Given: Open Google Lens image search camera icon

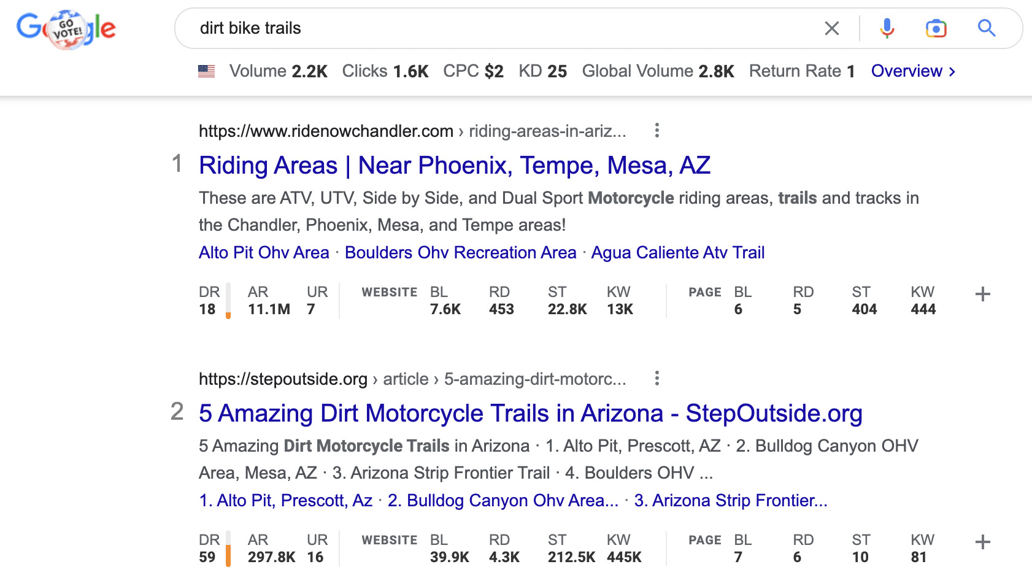Looking at the screenshot, I should [935, 28].
